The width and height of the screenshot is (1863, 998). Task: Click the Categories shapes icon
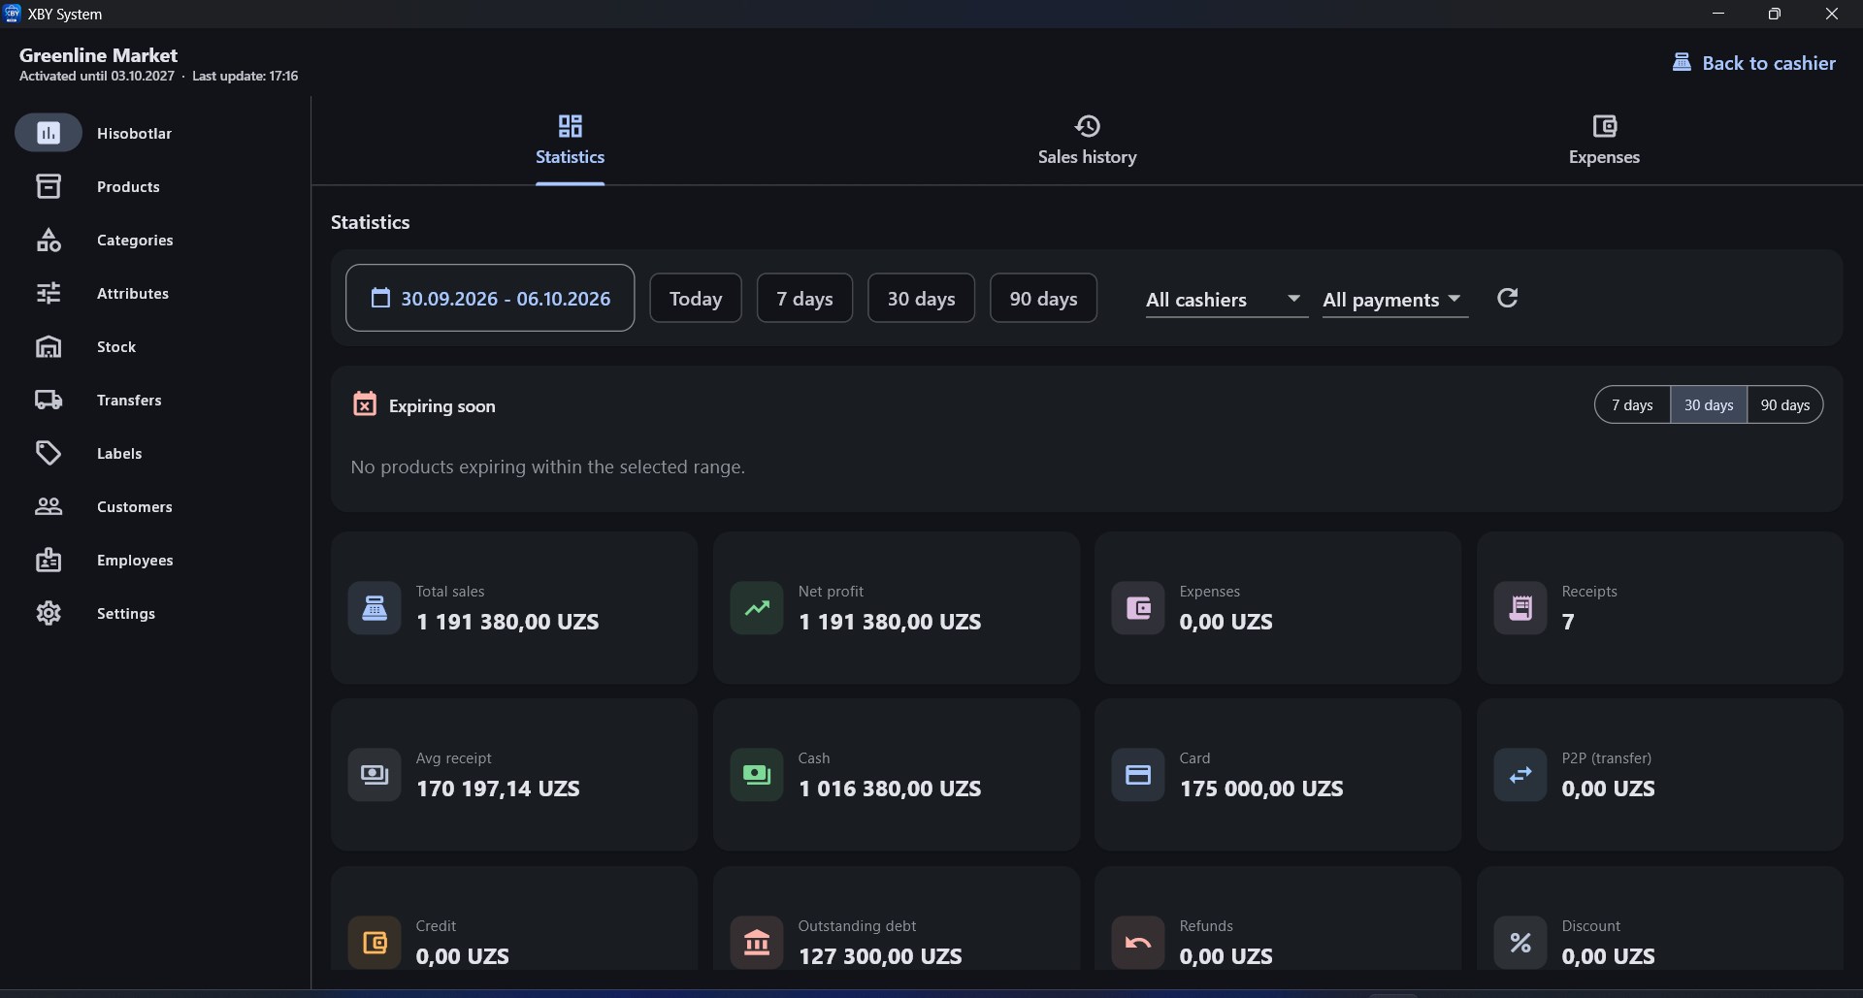point(49,240)
